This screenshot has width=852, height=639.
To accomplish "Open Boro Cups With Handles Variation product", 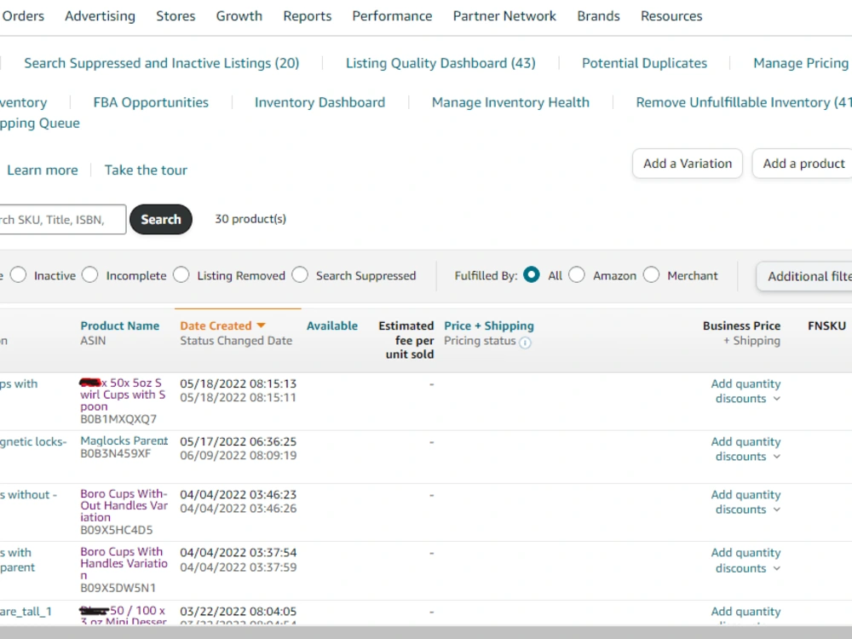I will pyautogui.click(x=124, y=563).
